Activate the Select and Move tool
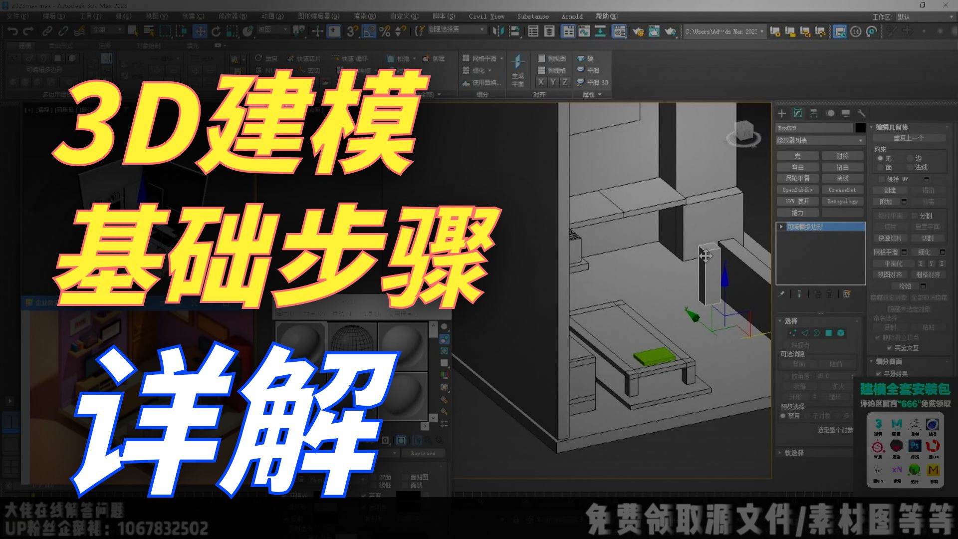 coord(200,31)
